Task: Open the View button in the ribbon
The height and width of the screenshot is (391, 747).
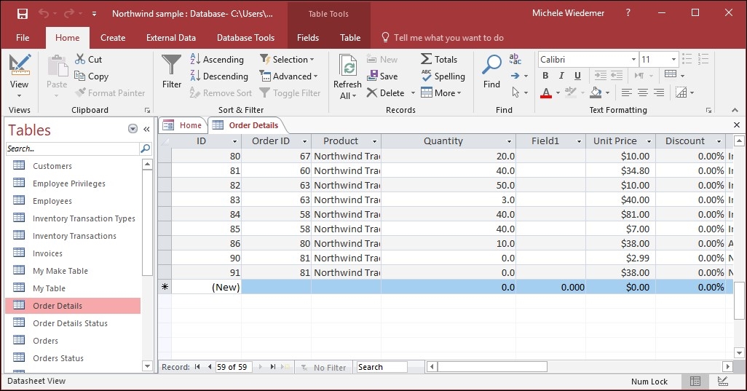Action: 19,76
